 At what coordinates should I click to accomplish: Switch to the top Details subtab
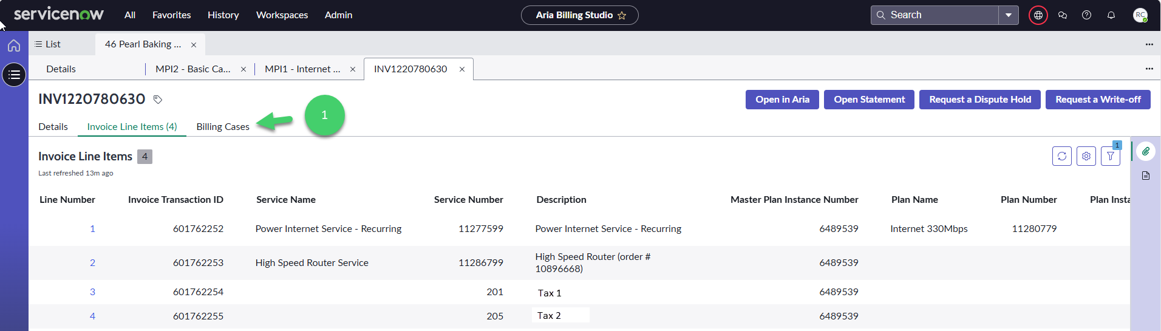pos(61,69)
